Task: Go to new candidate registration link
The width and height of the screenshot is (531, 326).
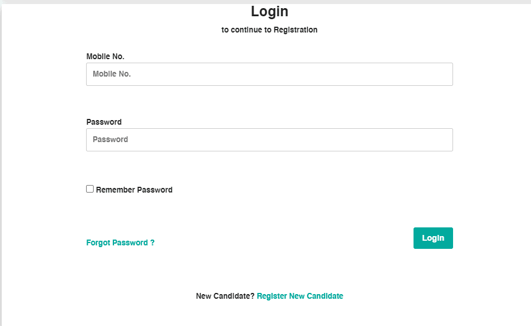Action: (x=300, y=296)
